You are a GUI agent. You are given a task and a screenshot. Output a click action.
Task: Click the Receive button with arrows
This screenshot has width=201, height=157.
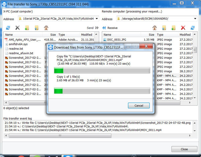(x=110, y=28)
